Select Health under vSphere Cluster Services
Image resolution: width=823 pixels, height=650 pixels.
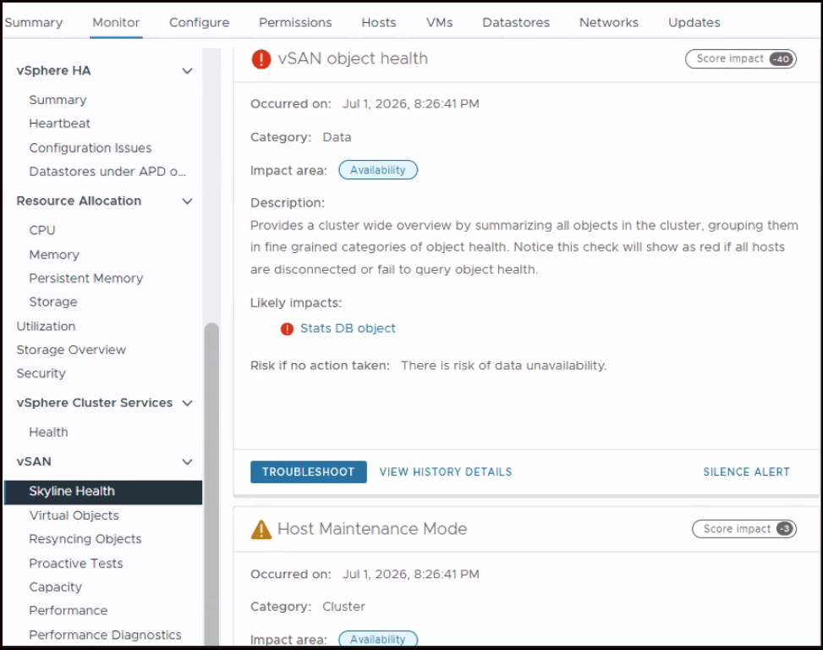click(48, 432)
